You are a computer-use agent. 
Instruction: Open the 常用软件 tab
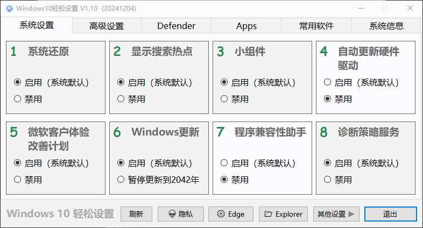pyautogui.click(x=316, y=26)
